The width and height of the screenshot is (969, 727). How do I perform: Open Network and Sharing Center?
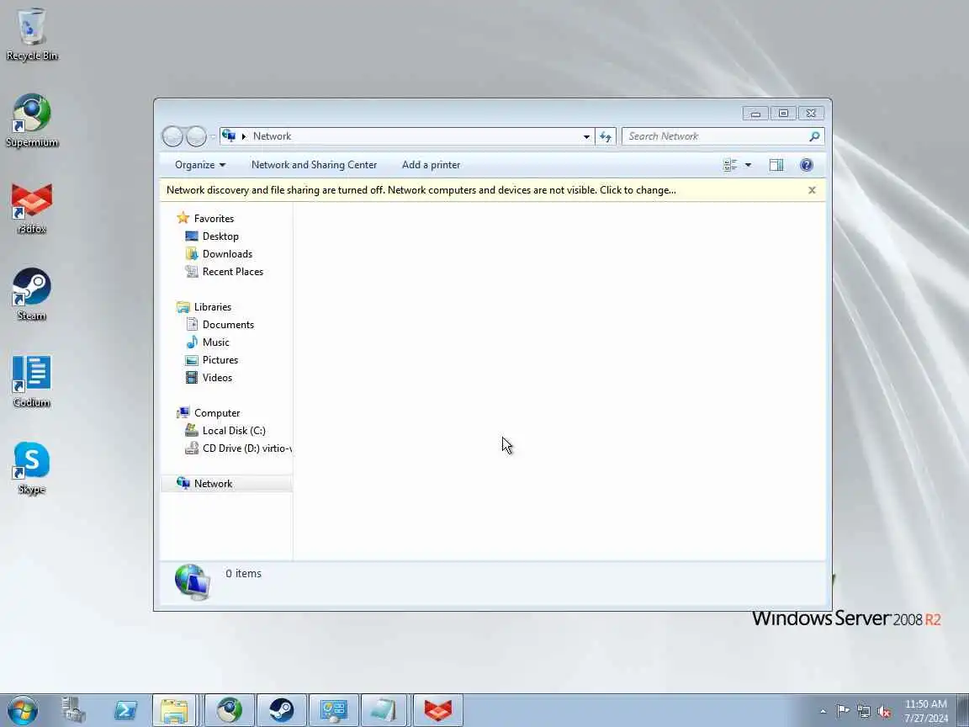[x=314, y=165]
